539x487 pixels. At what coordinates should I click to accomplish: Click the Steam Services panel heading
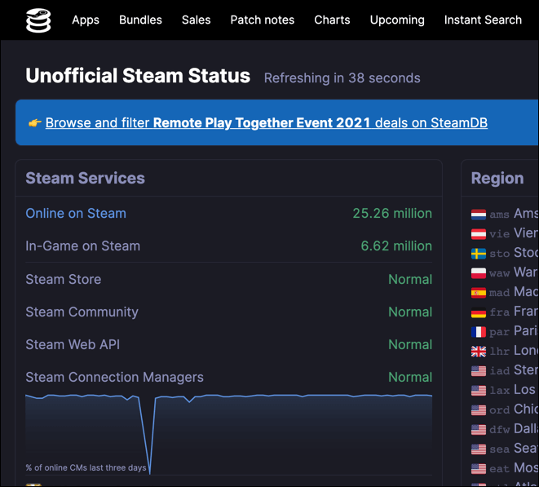(x=86, y=178)
